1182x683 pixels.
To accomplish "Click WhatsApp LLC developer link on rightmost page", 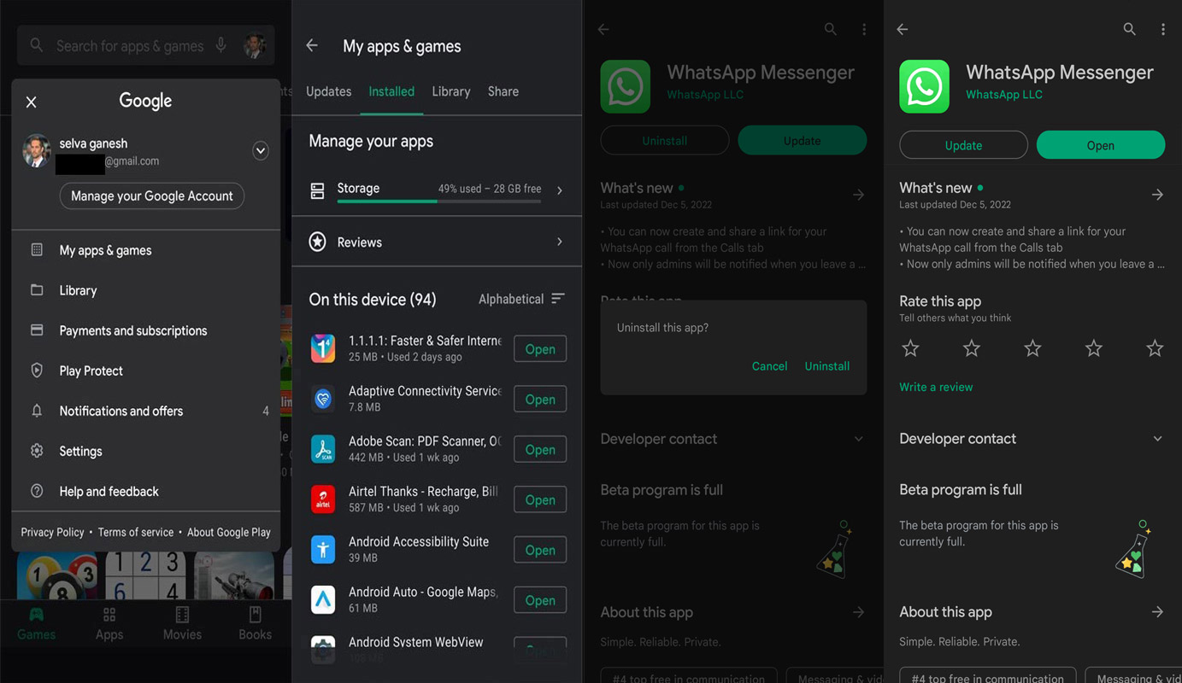I will 1004,95.
